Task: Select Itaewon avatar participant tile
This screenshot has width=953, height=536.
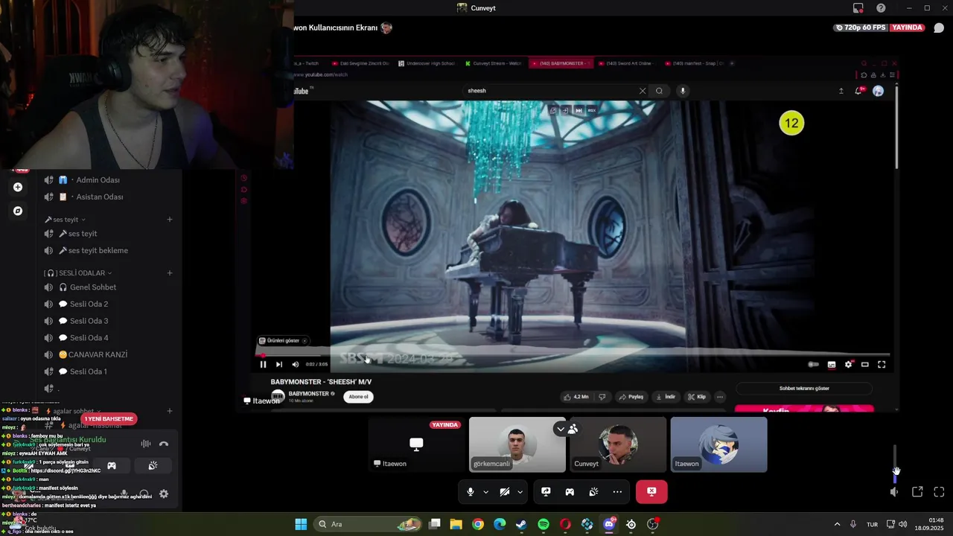Action: coord(718,444)
